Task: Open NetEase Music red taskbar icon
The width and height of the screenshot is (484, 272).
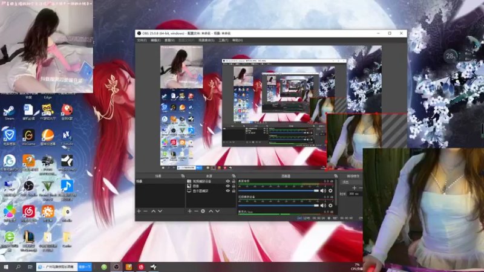Action: coord(141,267)
